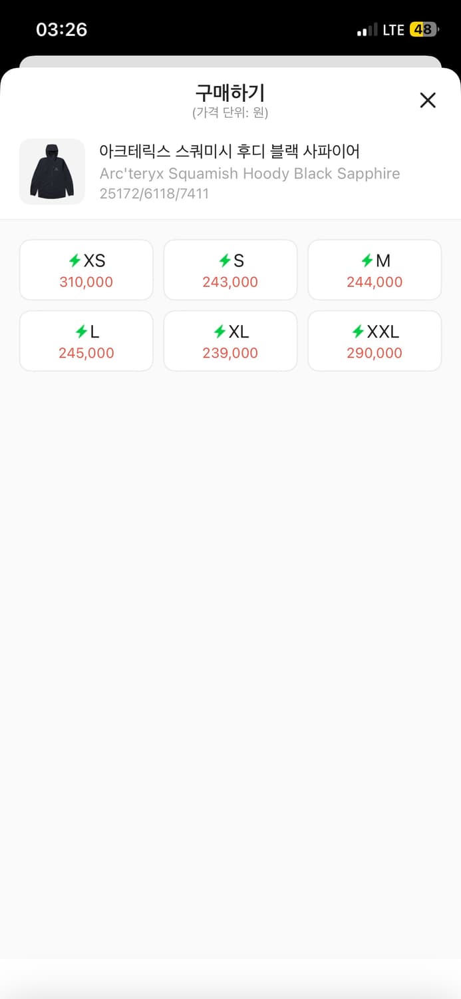
Task: Tap the lightning bolt icon next to S
Action: point(225,260)
